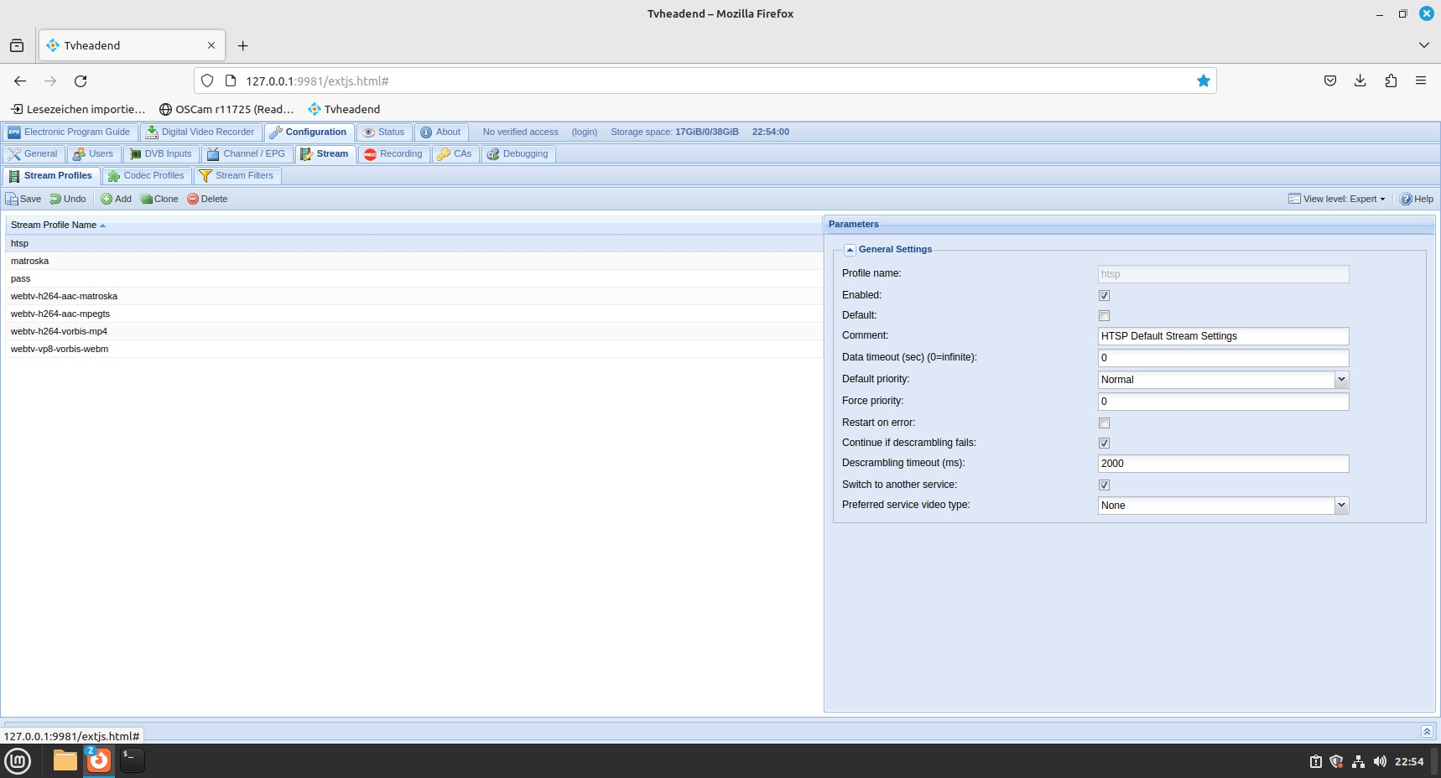Click the Comment input field

click(1223, 336)
